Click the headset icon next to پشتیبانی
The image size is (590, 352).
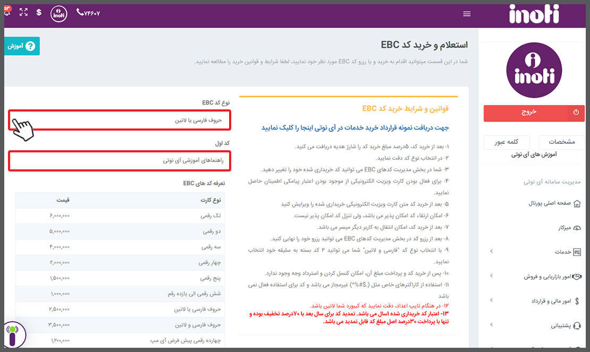(x=577, y=325)
